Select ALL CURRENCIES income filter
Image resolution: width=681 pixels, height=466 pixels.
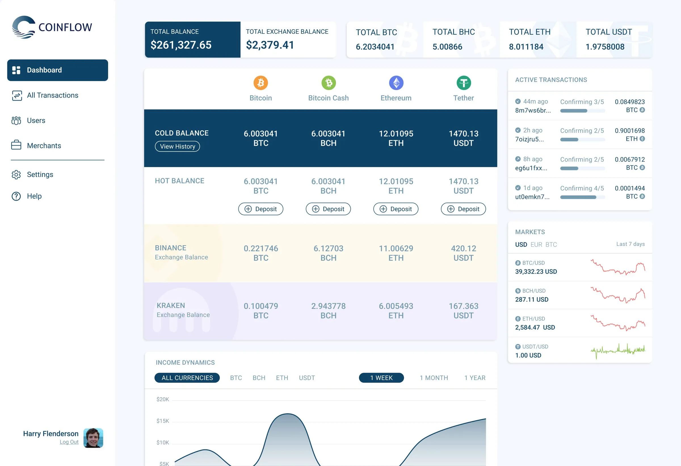point(187,378)
